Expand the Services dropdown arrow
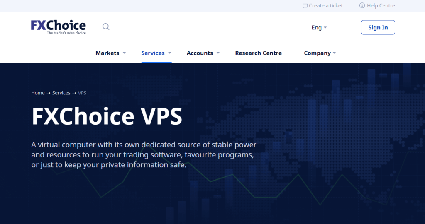The image size is (425, 224). click(x=170, y=53)
